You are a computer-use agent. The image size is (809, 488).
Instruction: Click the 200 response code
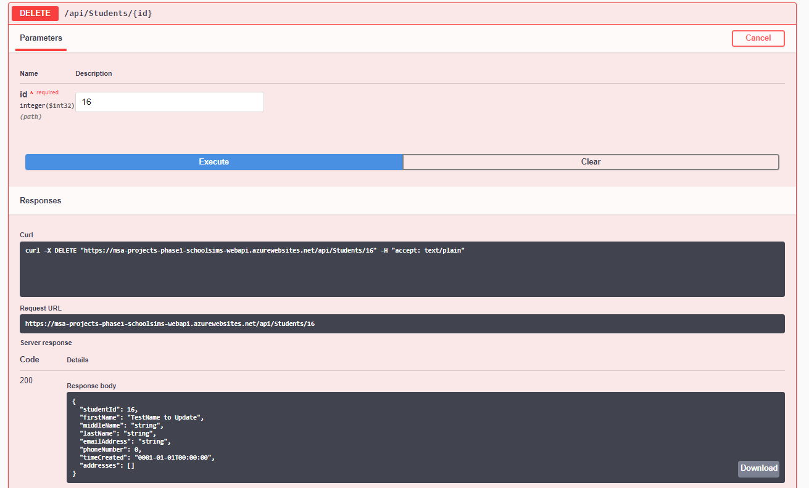pos(27,380)
